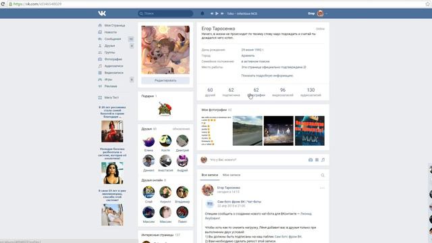
Task: Open the notifications bell icon
Action: click(x=202, y=13)
